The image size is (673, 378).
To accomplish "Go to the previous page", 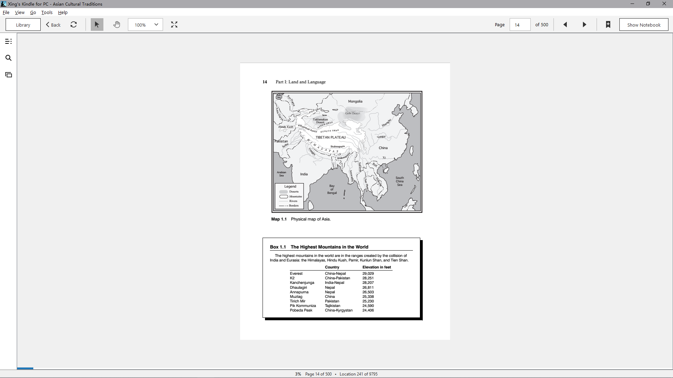I will pyautogui.click(x=565, y=24).
